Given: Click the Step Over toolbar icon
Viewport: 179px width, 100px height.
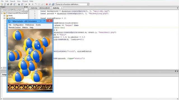Looking at the screenshot, I should point(39,4).
